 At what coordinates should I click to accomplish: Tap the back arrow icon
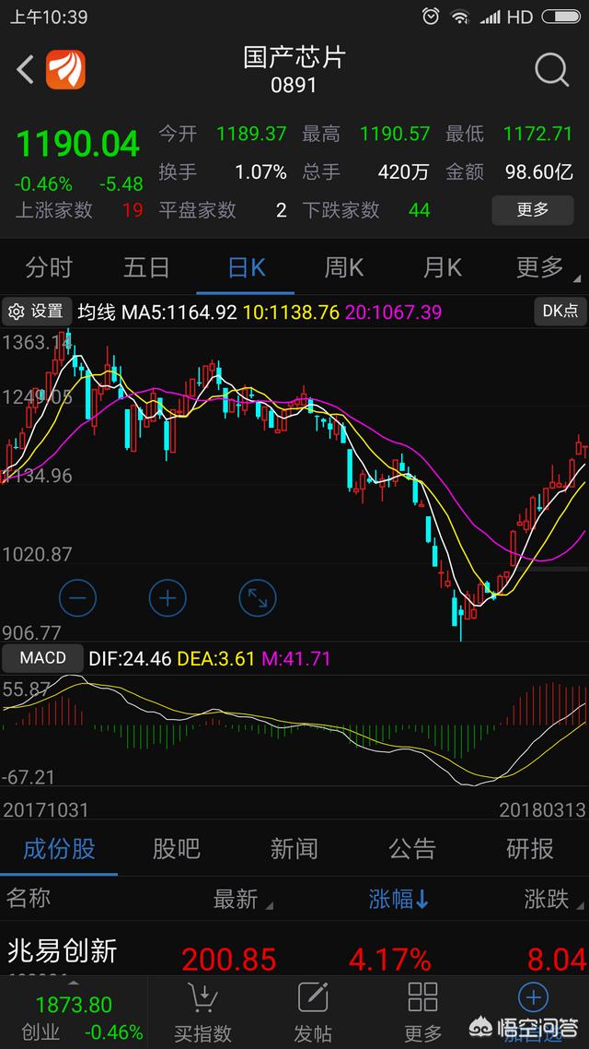pos(26,70)
